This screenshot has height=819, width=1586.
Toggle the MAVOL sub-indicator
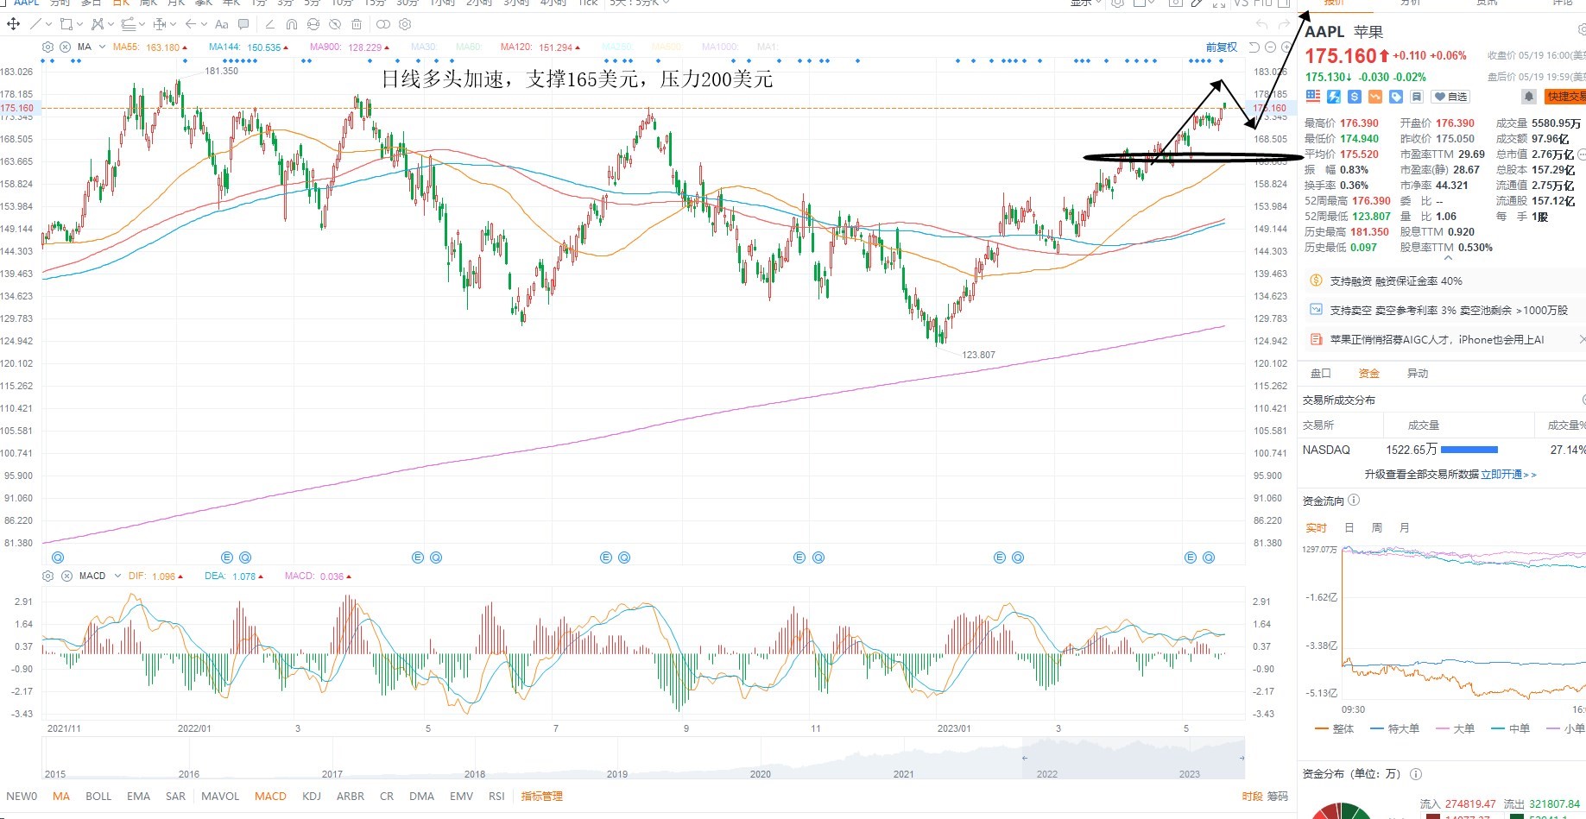(220, 797)
